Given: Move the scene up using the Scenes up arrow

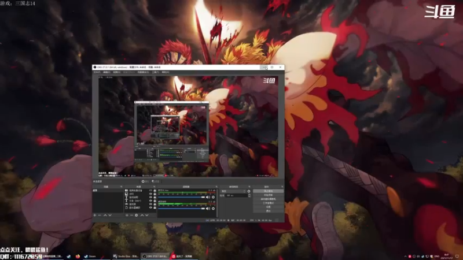Looking at the screenshot, I should point(105,215).
